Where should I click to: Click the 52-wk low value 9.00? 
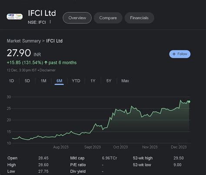point(177,165)
